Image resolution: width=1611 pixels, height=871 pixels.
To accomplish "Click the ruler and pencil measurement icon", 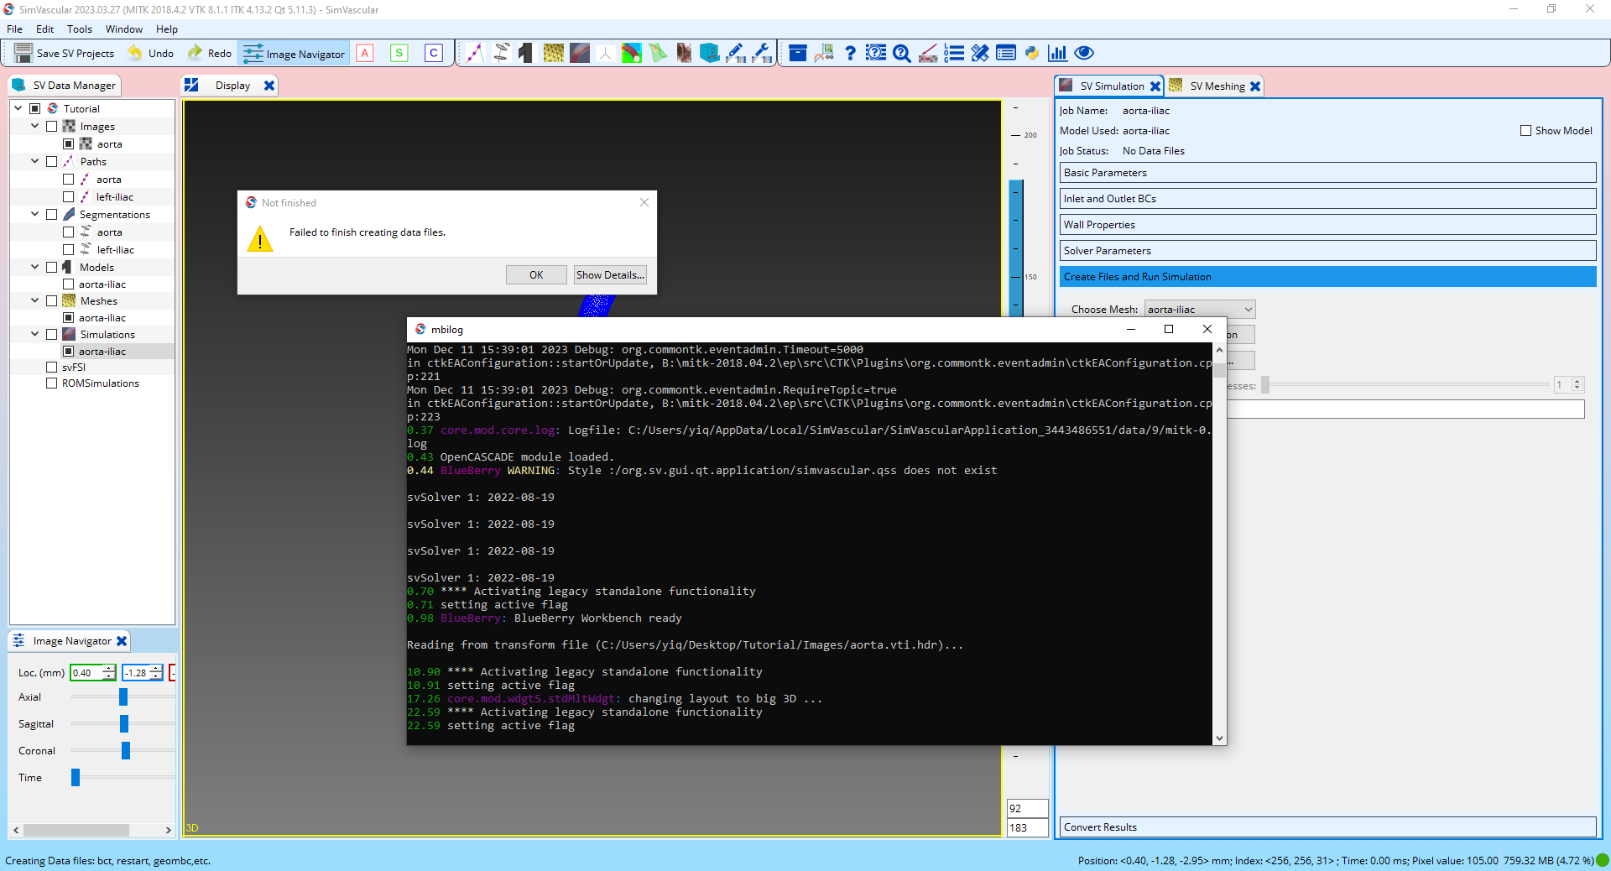I will (x=980, y=53).
